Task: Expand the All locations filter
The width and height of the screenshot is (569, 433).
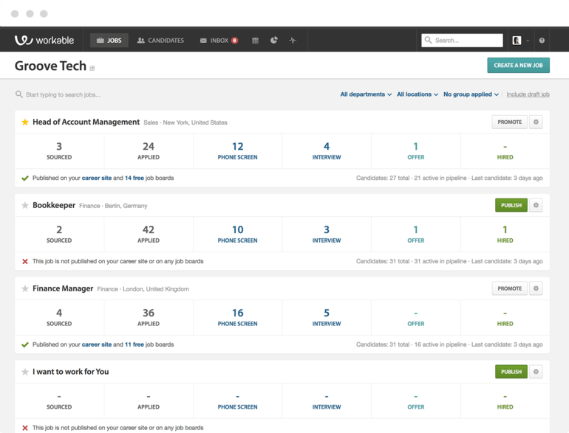Action: 418,94
